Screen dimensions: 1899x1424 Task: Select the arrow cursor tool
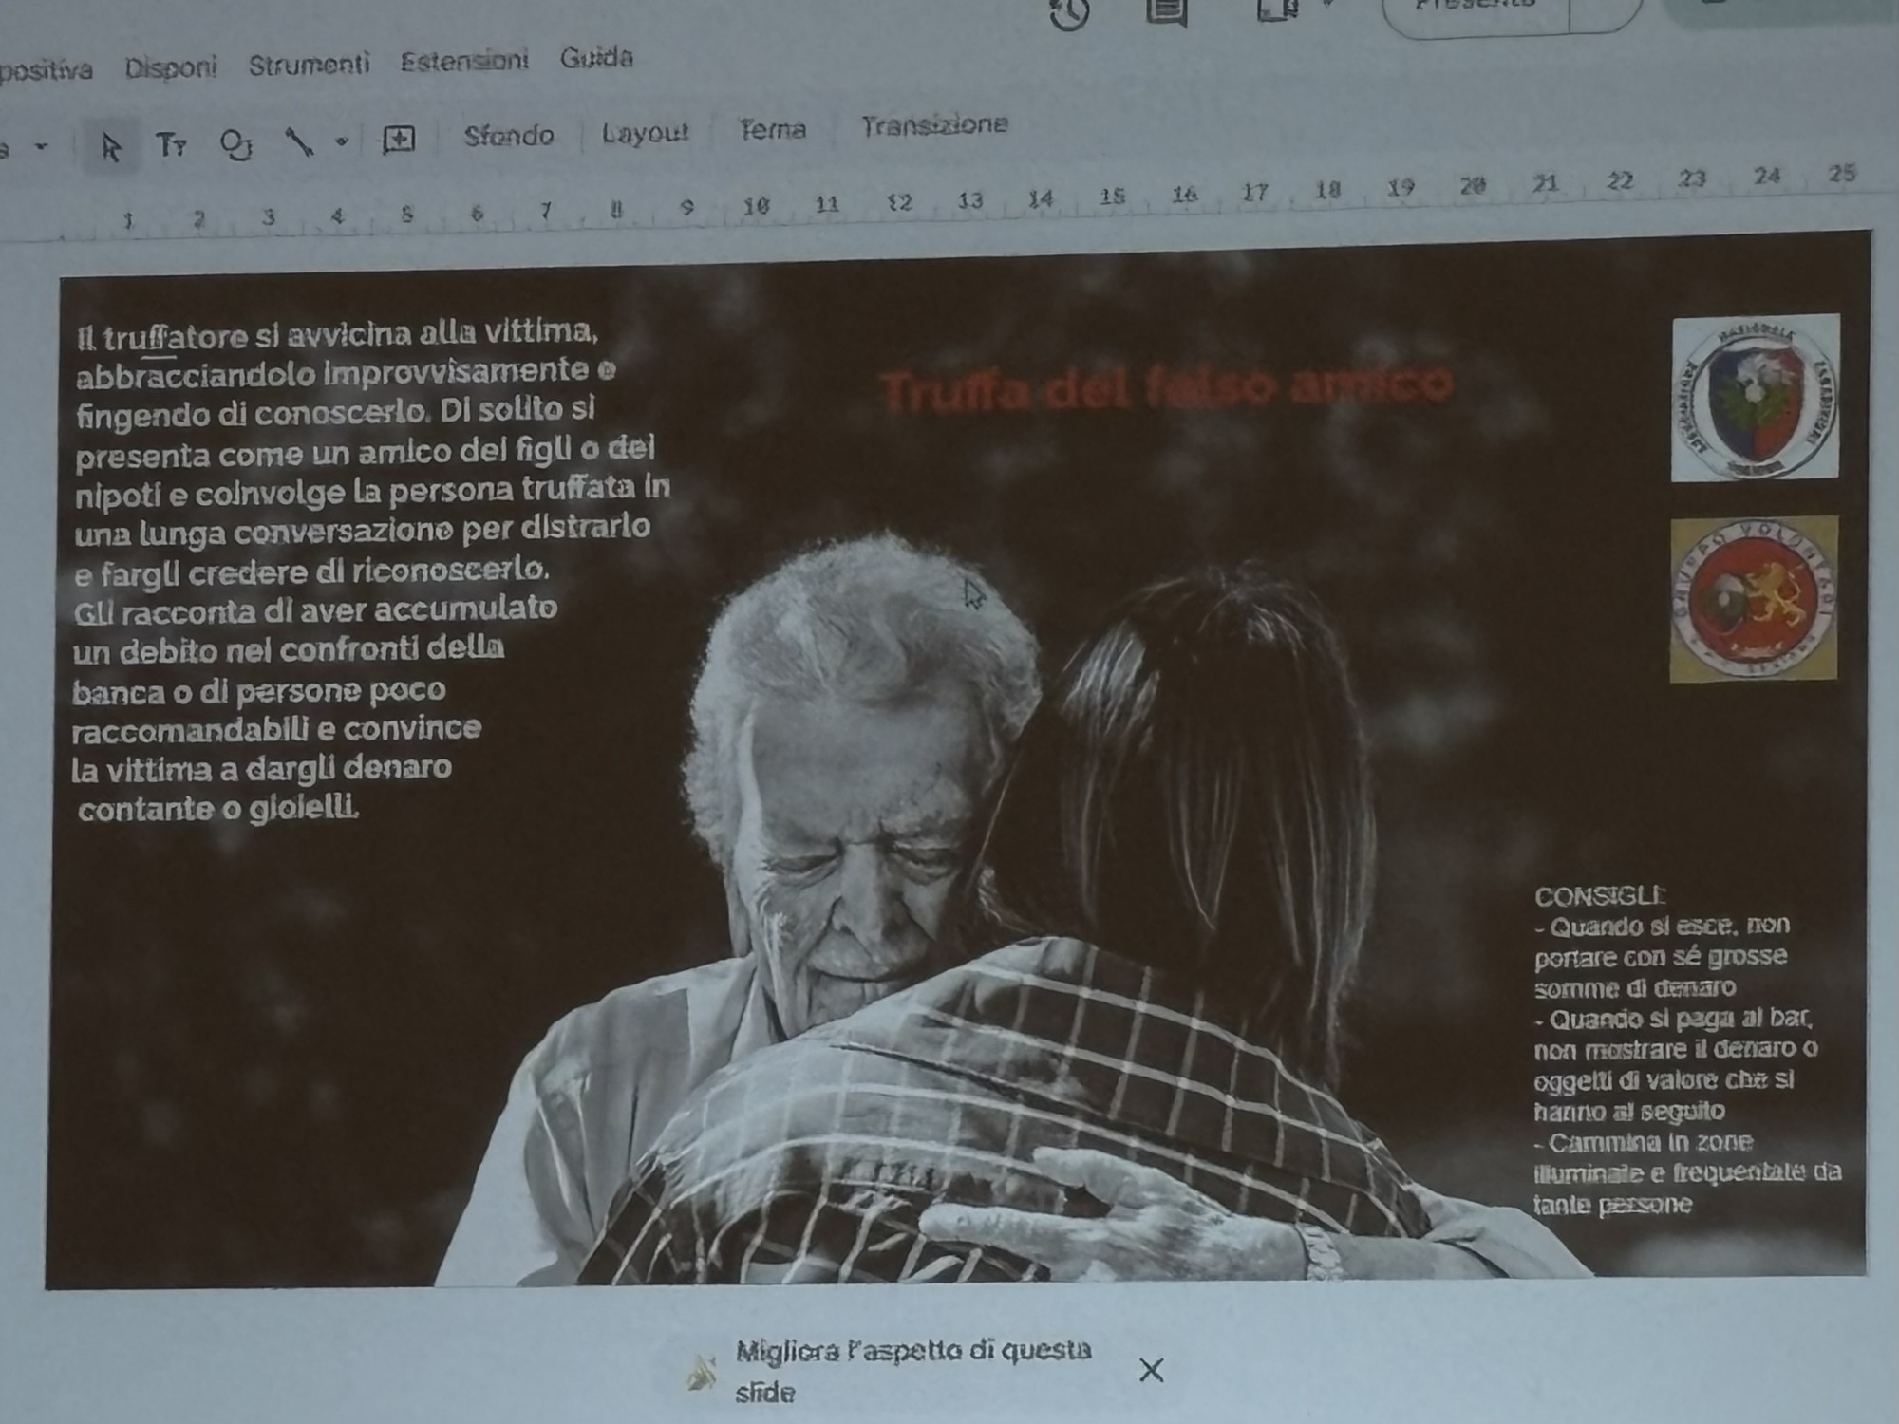coord(110,147)
